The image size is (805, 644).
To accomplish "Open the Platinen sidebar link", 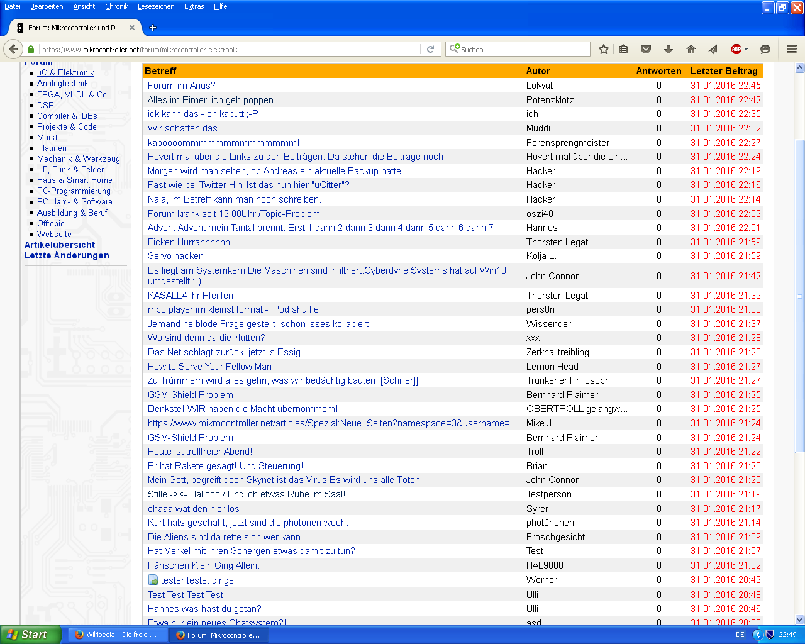I will point(52,148).
